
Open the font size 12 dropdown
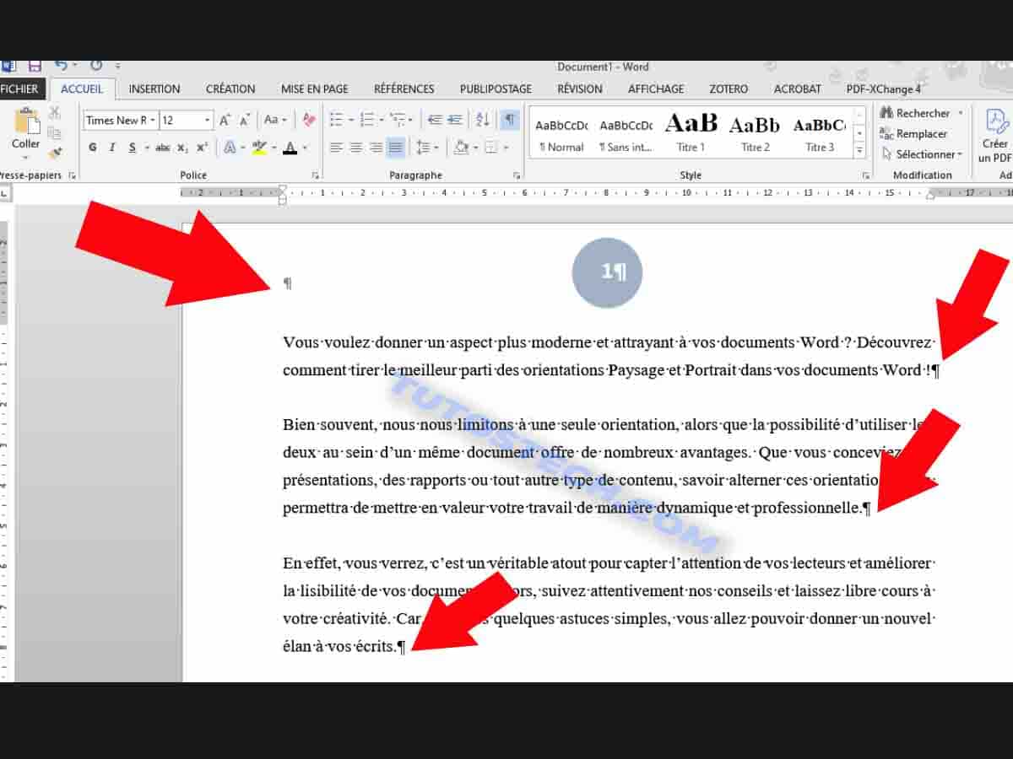pyautogui.click(x=208, y=121)
